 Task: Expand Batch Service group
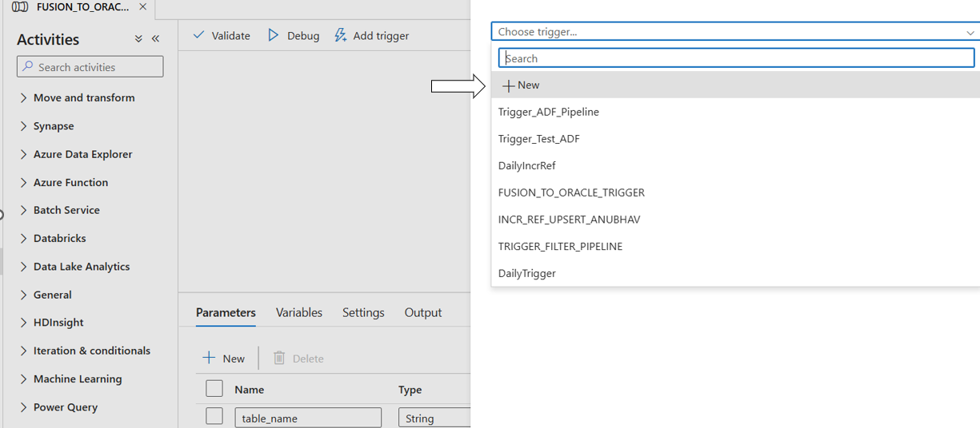(x=66, y=210)
